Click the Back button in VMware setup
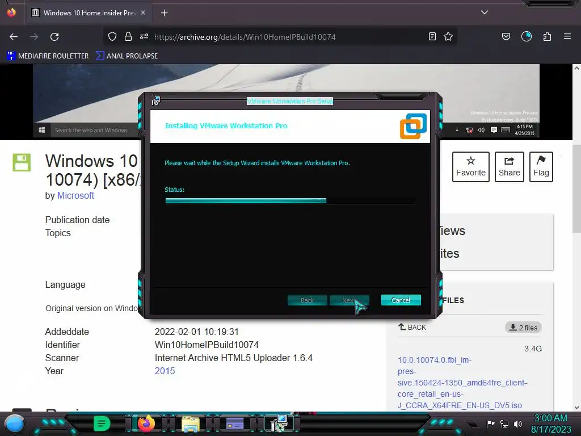The image size is (581, 436). pyautogui.click(x=307, y=300)
